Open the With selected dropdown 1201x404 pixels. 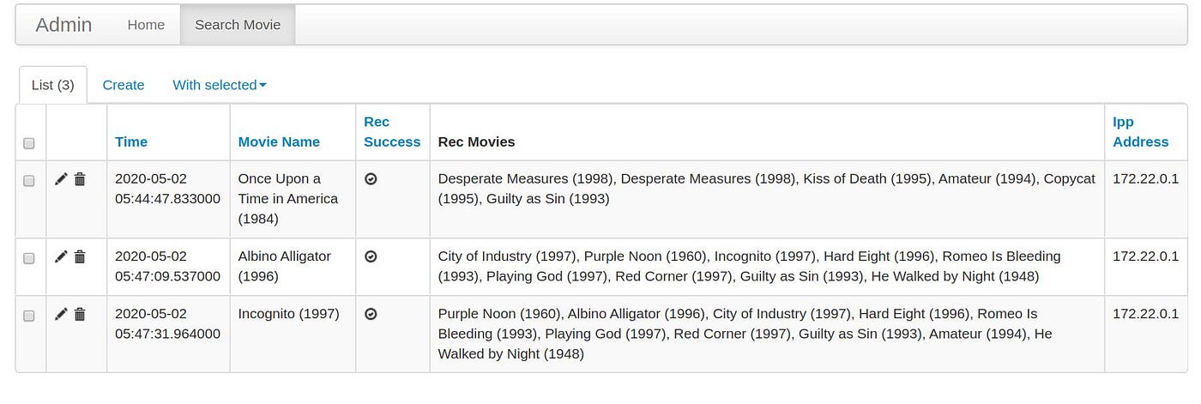(x=220, y=85)
